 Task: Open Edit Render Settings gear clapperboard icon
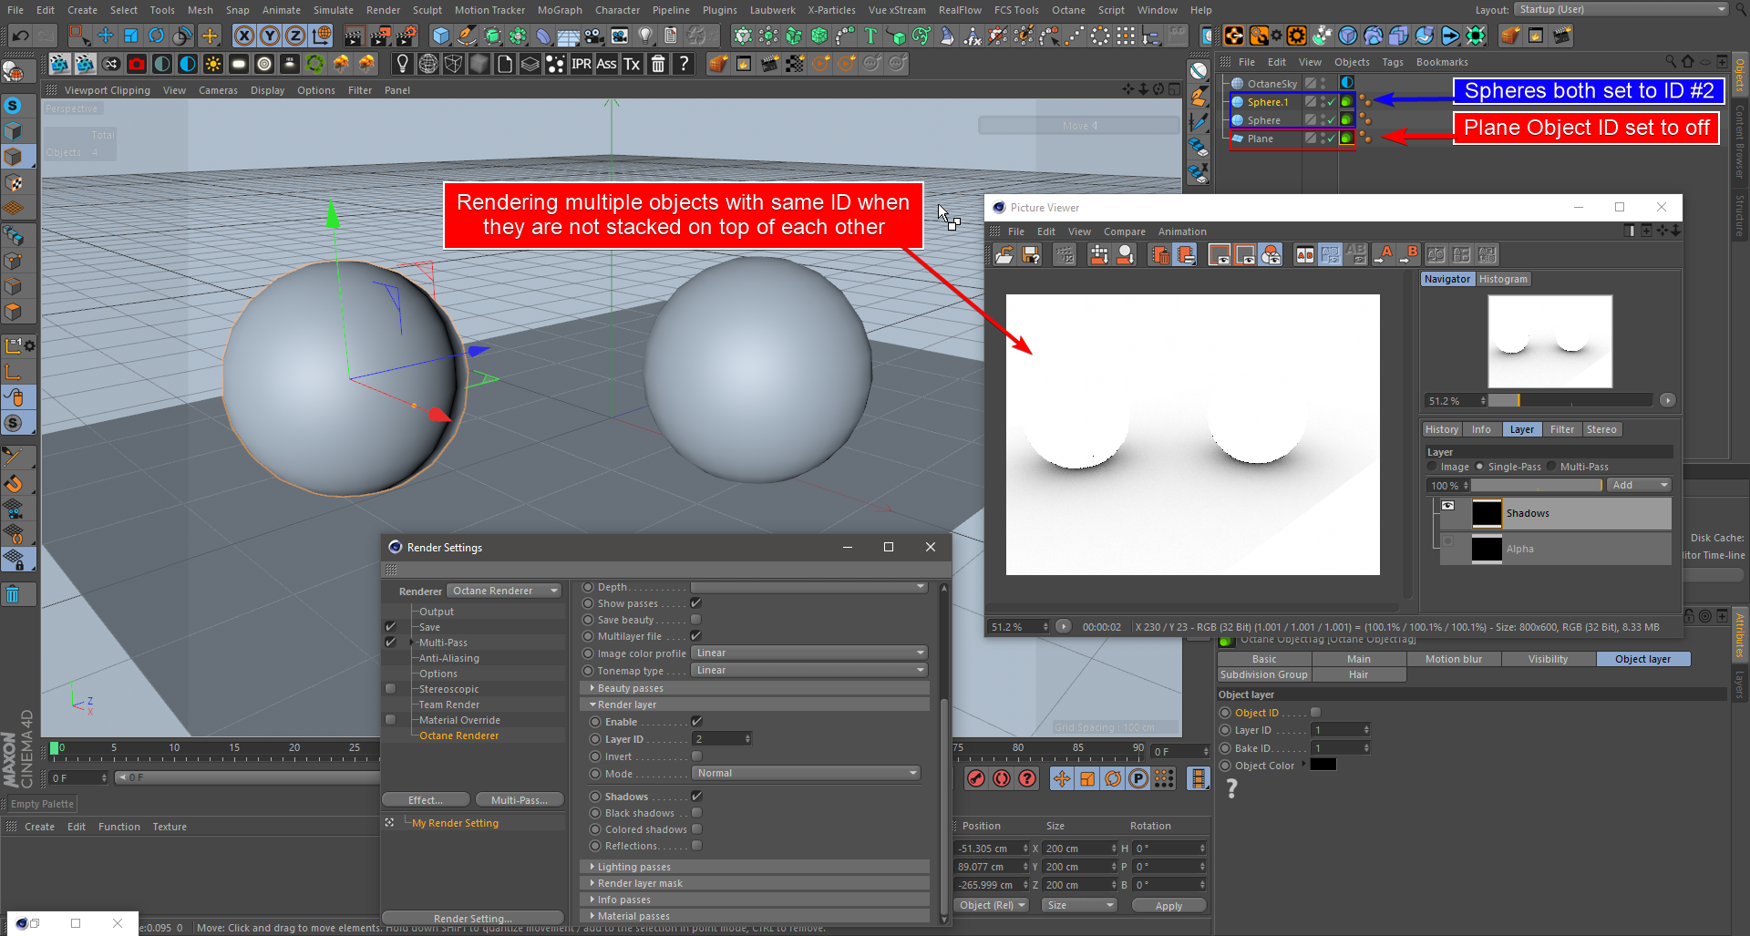click(406, 36)
